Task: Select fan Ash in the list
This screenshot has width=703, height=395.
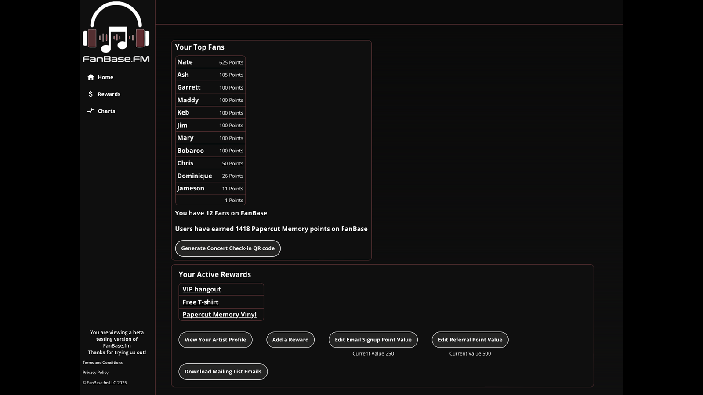Action: [x=183, y=75]
